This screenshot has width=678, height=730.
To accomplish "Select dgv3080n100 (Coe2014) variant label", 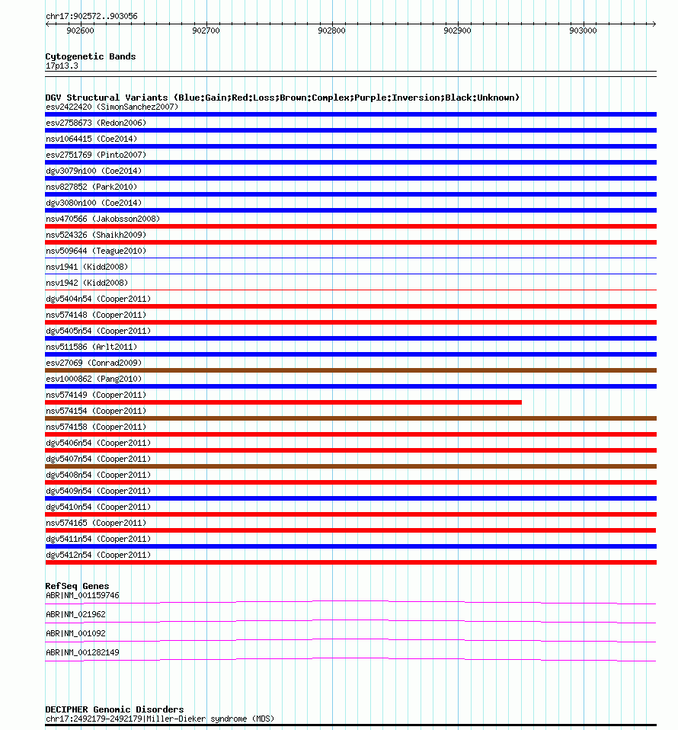I will pos(94,203).
